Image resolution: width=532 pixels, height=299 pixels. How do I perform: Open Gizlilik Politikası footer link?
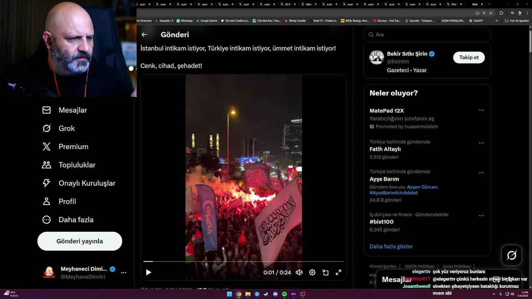tap(419, 266)
